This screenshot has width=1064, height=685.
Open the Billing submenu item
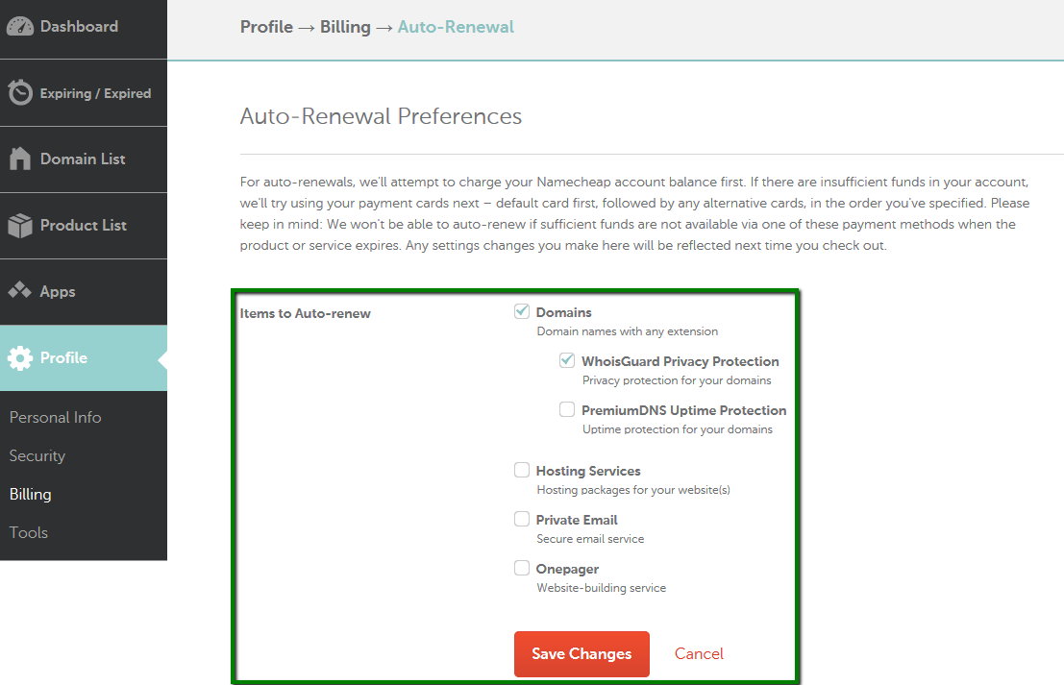click(31, 495)
